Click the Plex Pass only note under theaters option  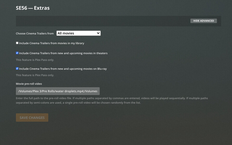(35, 60)
